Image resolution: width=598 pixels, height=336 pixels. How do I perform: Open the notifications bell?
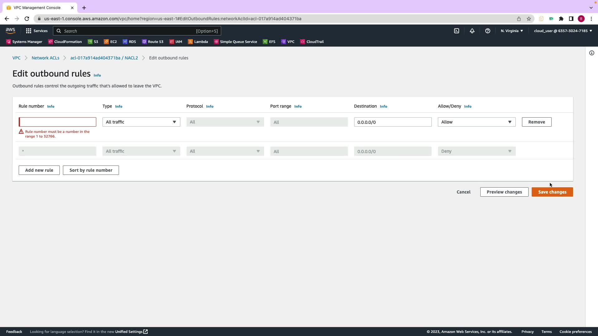[x=472, y=31]
